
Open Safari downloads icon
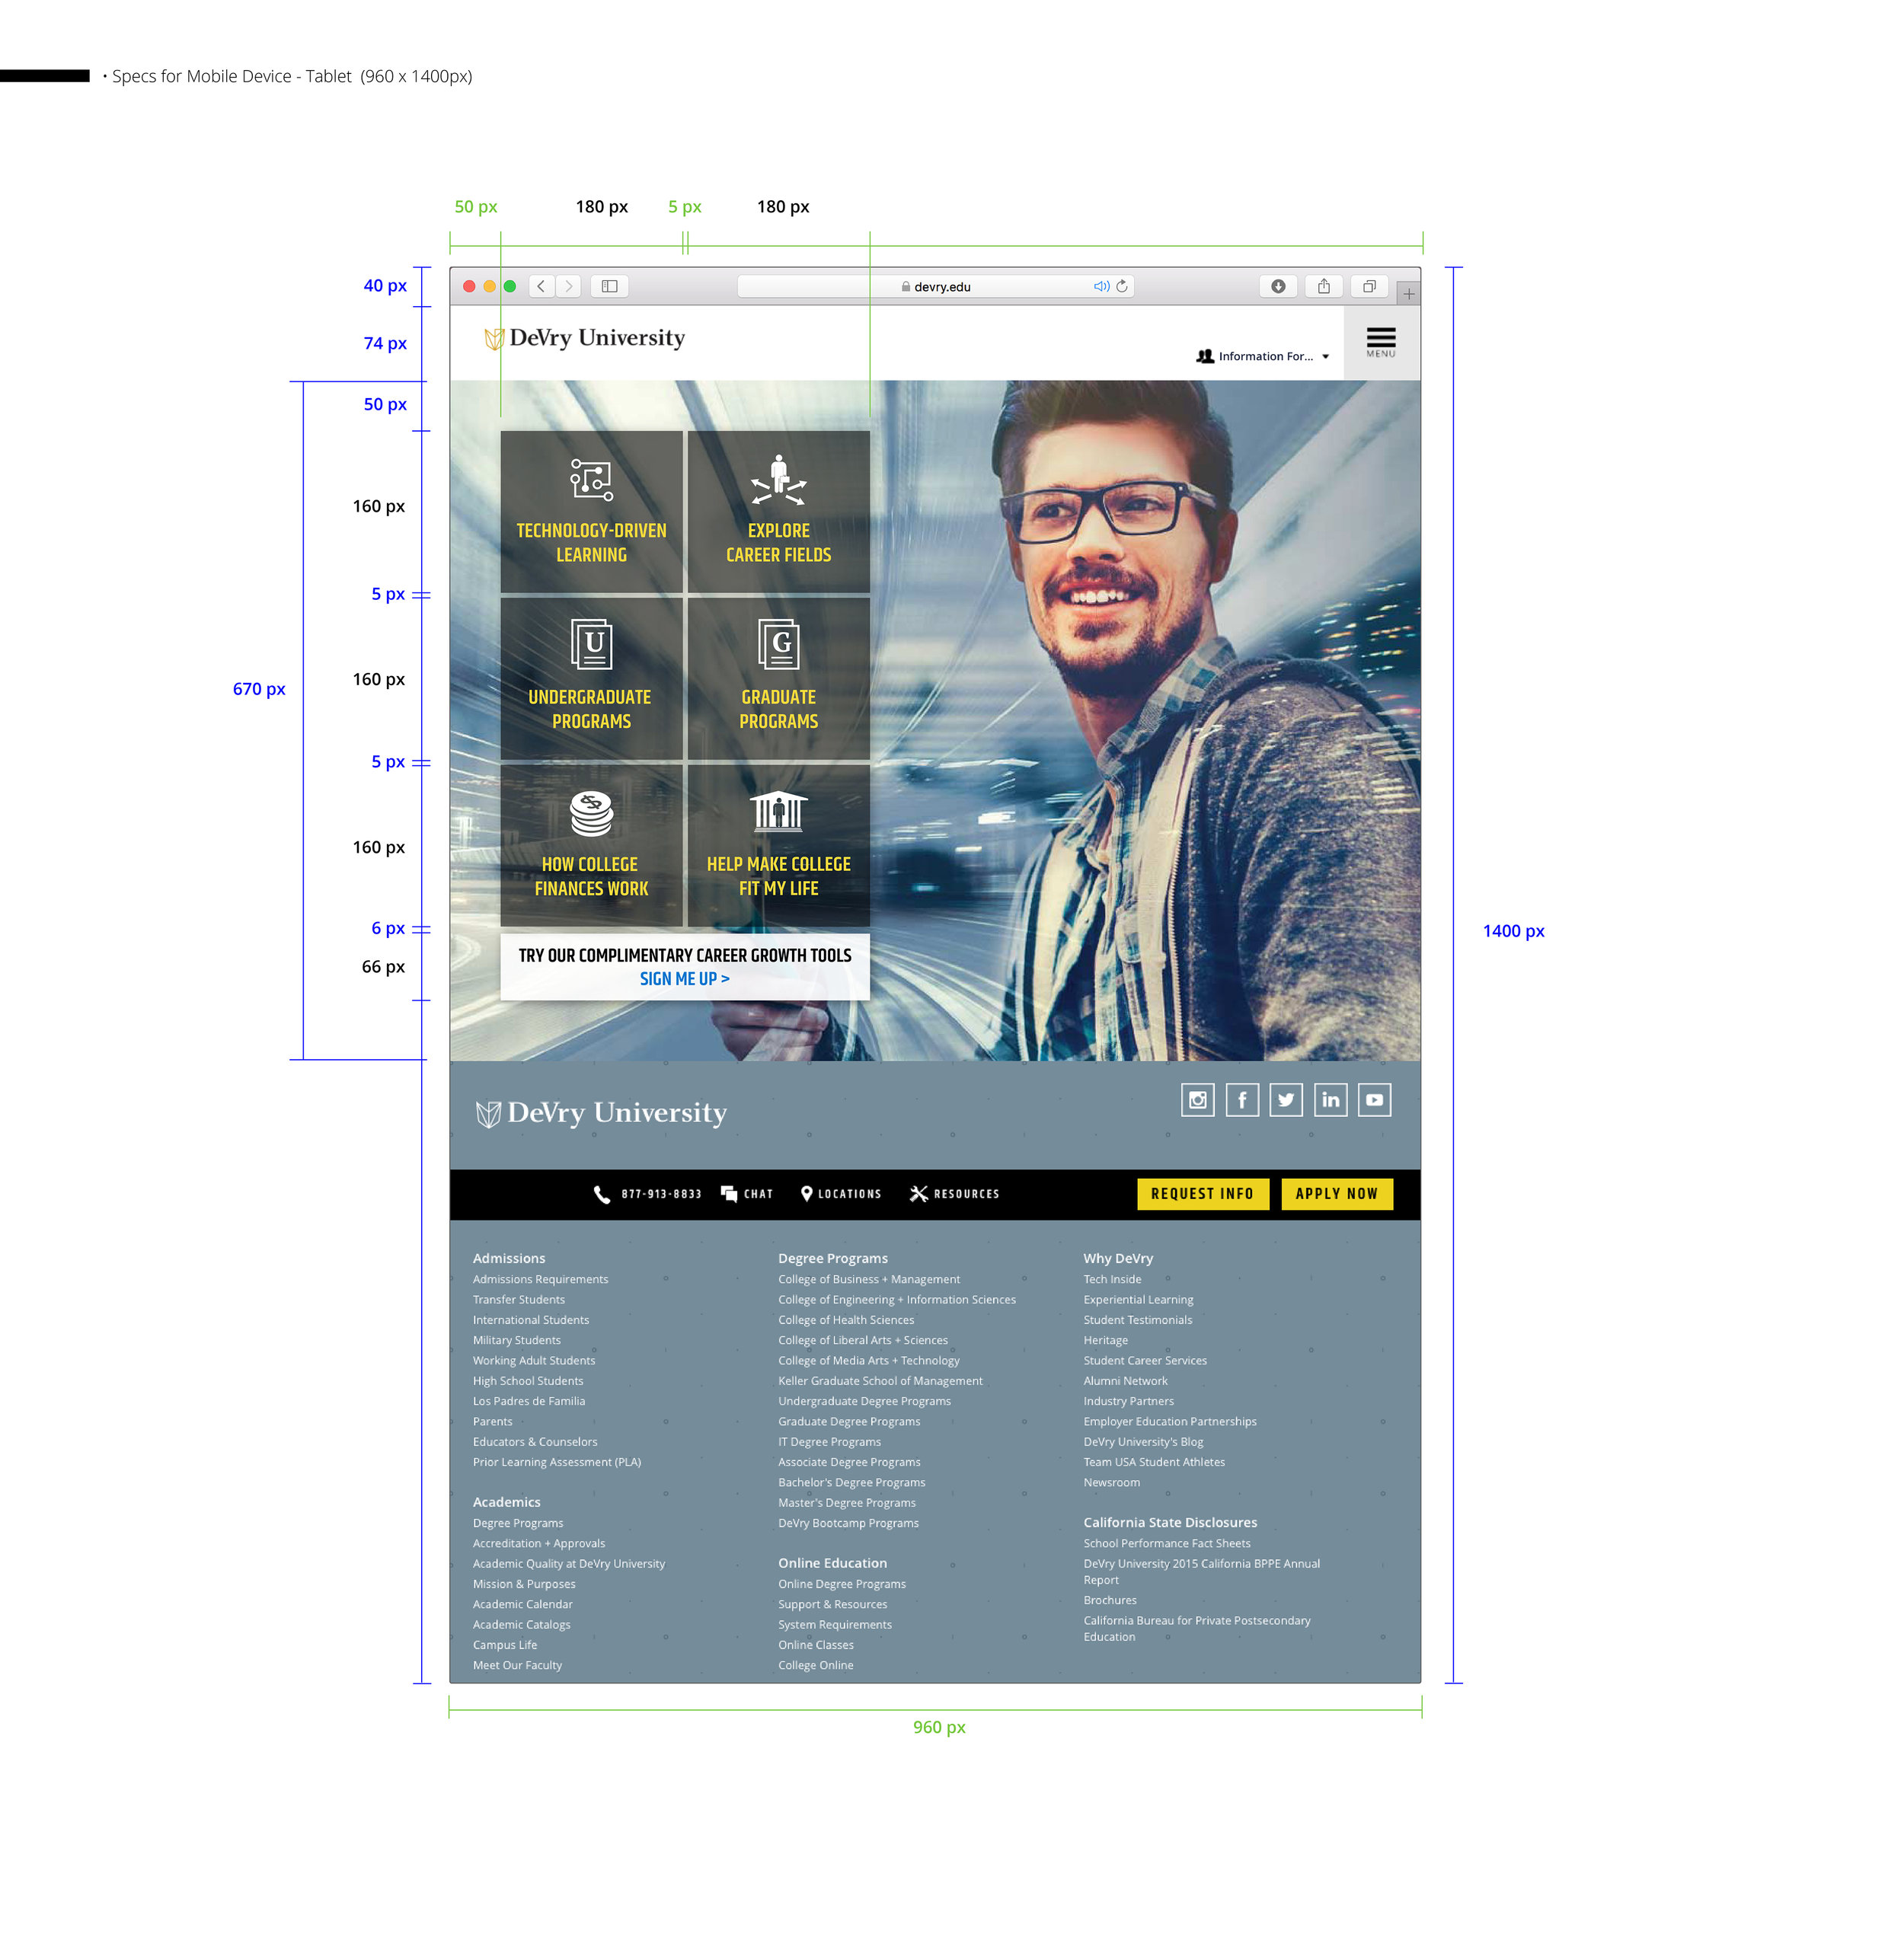point(1278,286)
